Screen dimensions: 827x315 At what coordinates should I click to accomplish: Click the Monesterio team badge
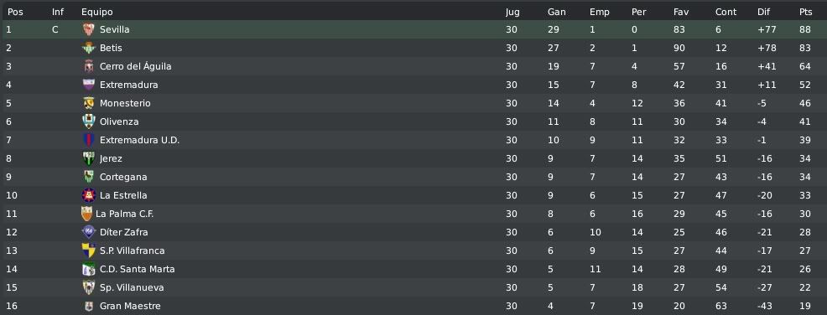89,103
